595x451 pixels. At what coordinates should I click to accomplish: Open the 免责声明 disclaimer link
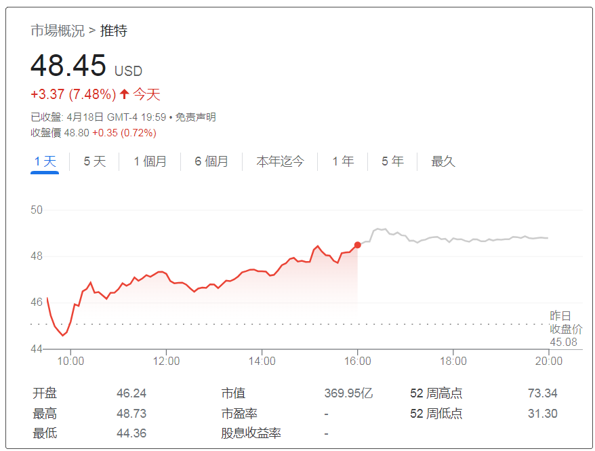(195, 117)
